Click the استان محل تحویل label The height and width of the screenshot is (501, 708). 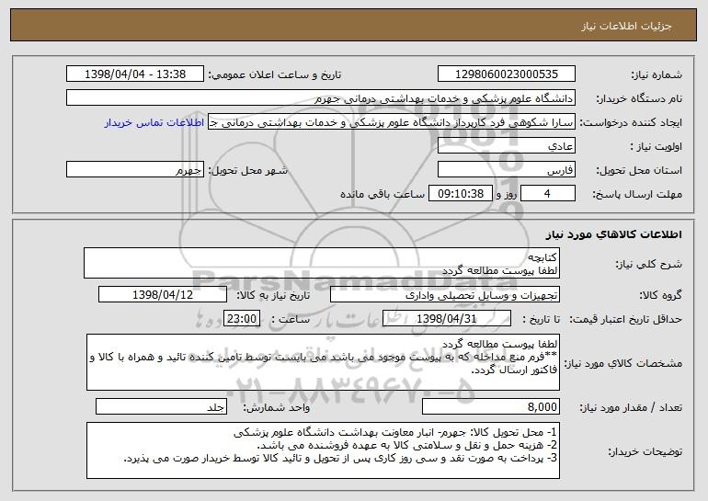coord(640,171)
